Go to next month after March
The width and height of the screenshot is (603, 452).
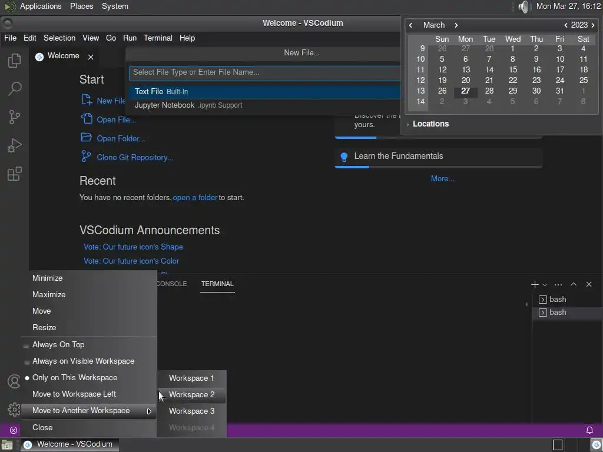pyautogui.click(x=456, y=25)
